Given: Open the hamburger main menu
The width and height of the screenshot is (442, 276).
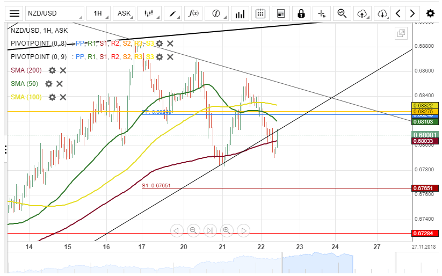Looking at the screenshot, I should point(15,13).
